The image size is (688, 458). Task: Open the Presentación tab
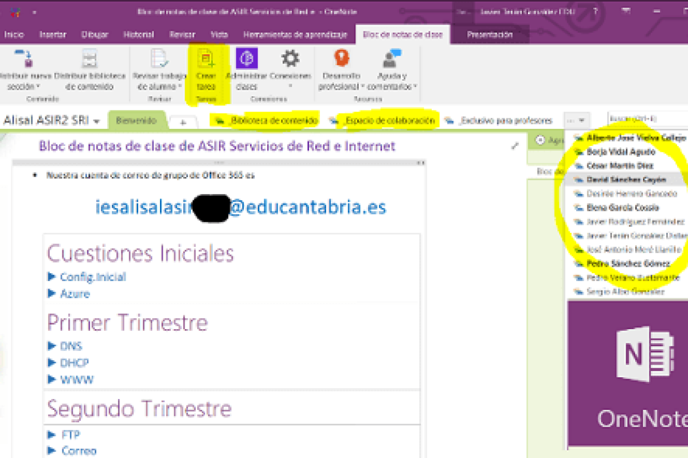click(x=489, y=34)
